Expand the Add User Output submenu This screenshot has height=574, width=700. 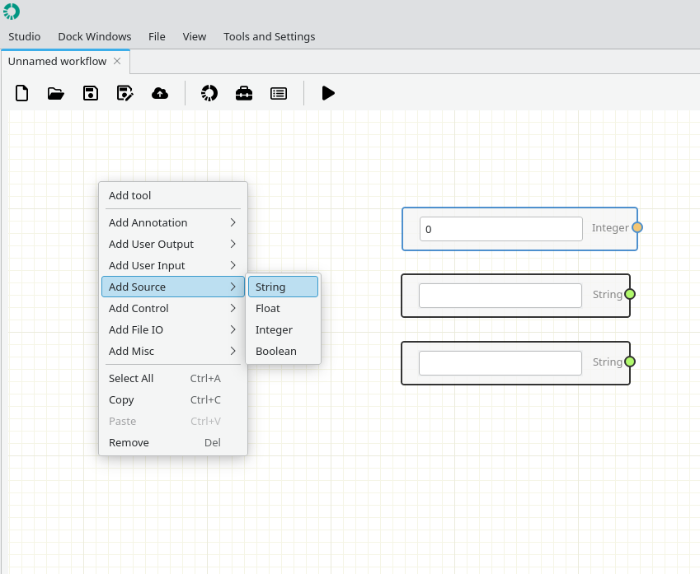click(173, 244)
